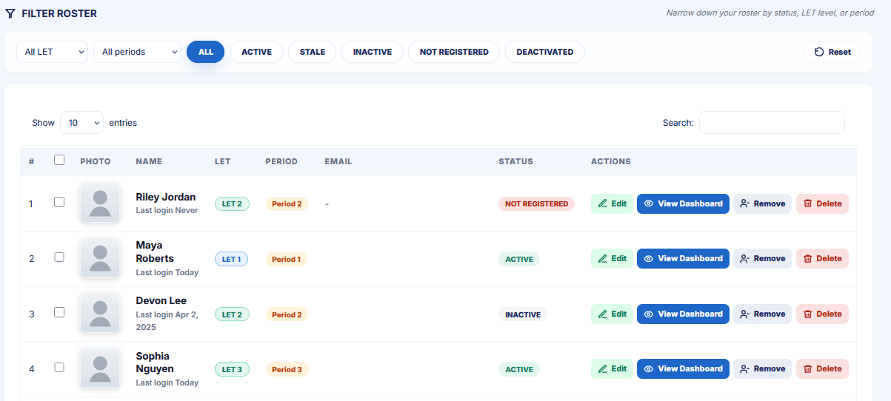Filter roster by Stale status

[313, 52]
